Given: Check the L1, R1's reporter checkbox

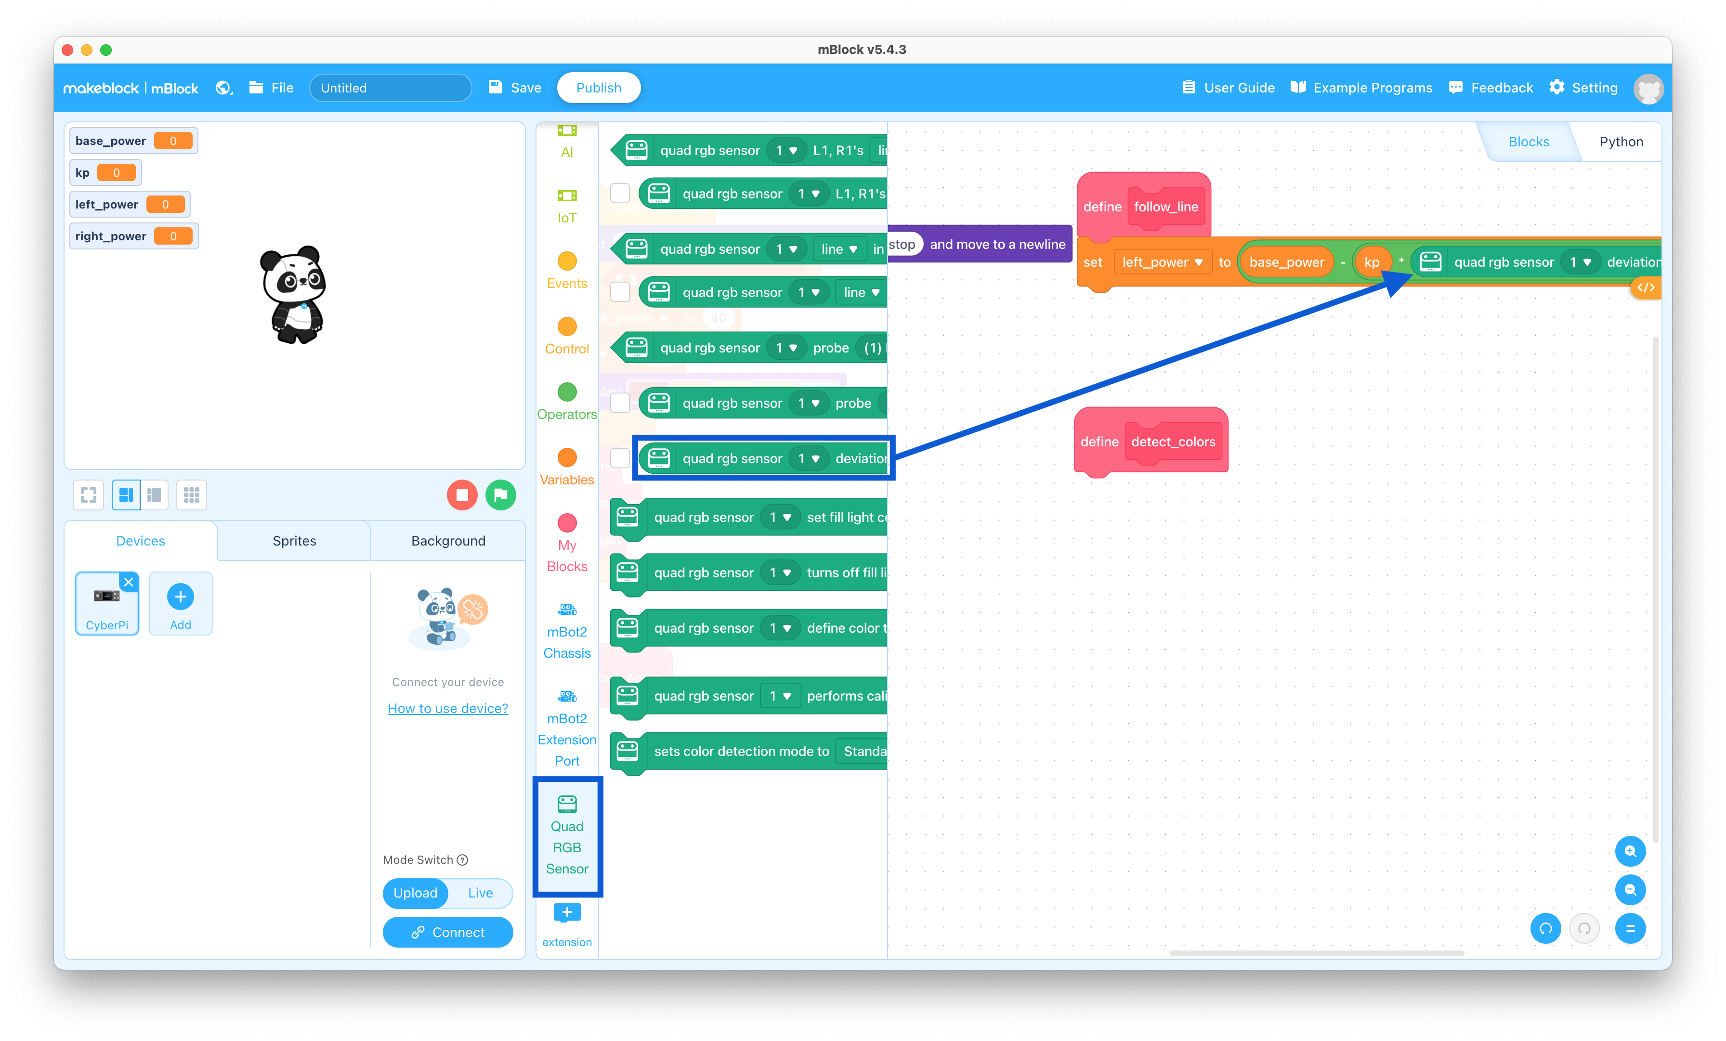Looking at the screenshot, I should tap(620, 193).
